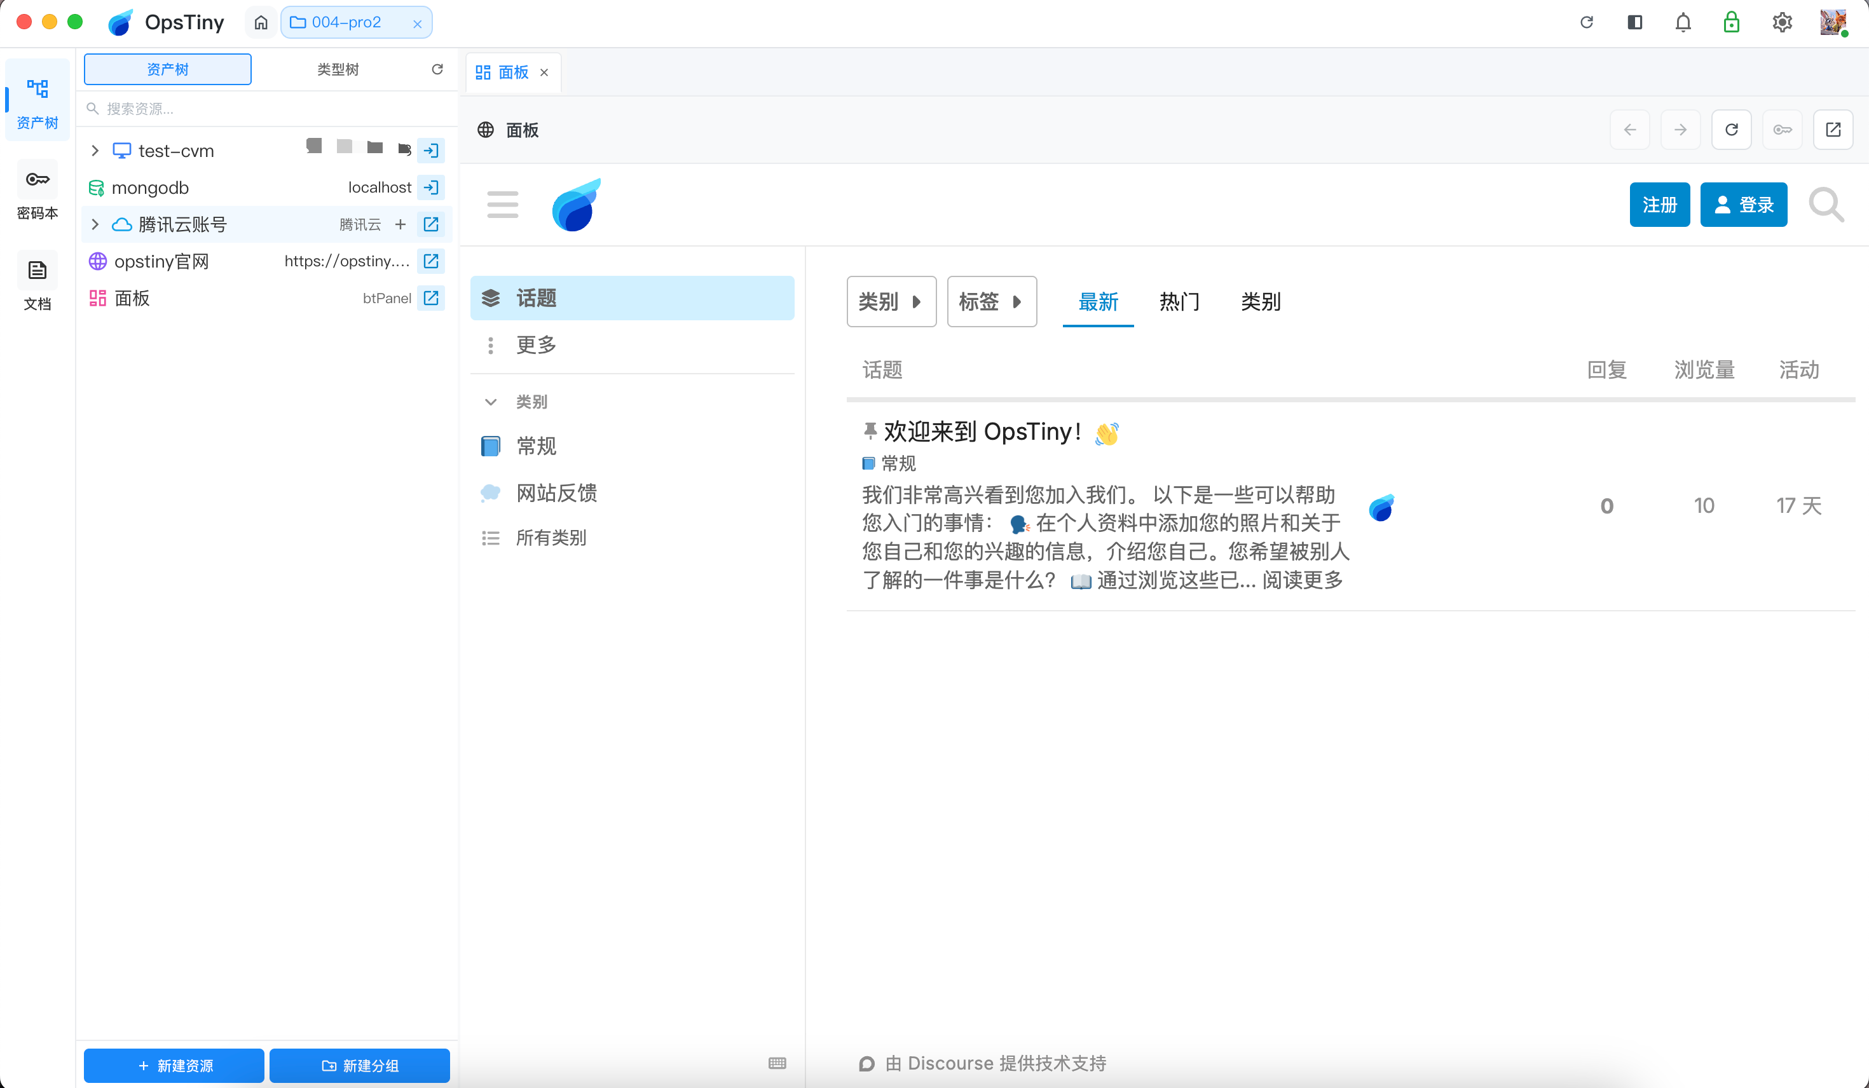Screen dimensions: 1869x1088
Task: Sort topics by the 浏览量 column
Action: click(x=1704, y=370)
